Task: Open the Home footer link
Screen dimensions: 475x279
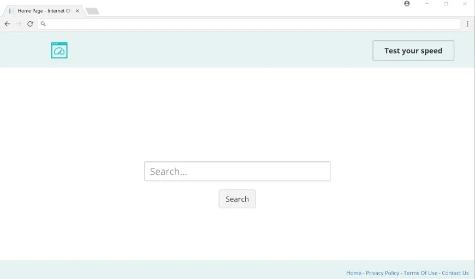Action: [x=354, y=273]
